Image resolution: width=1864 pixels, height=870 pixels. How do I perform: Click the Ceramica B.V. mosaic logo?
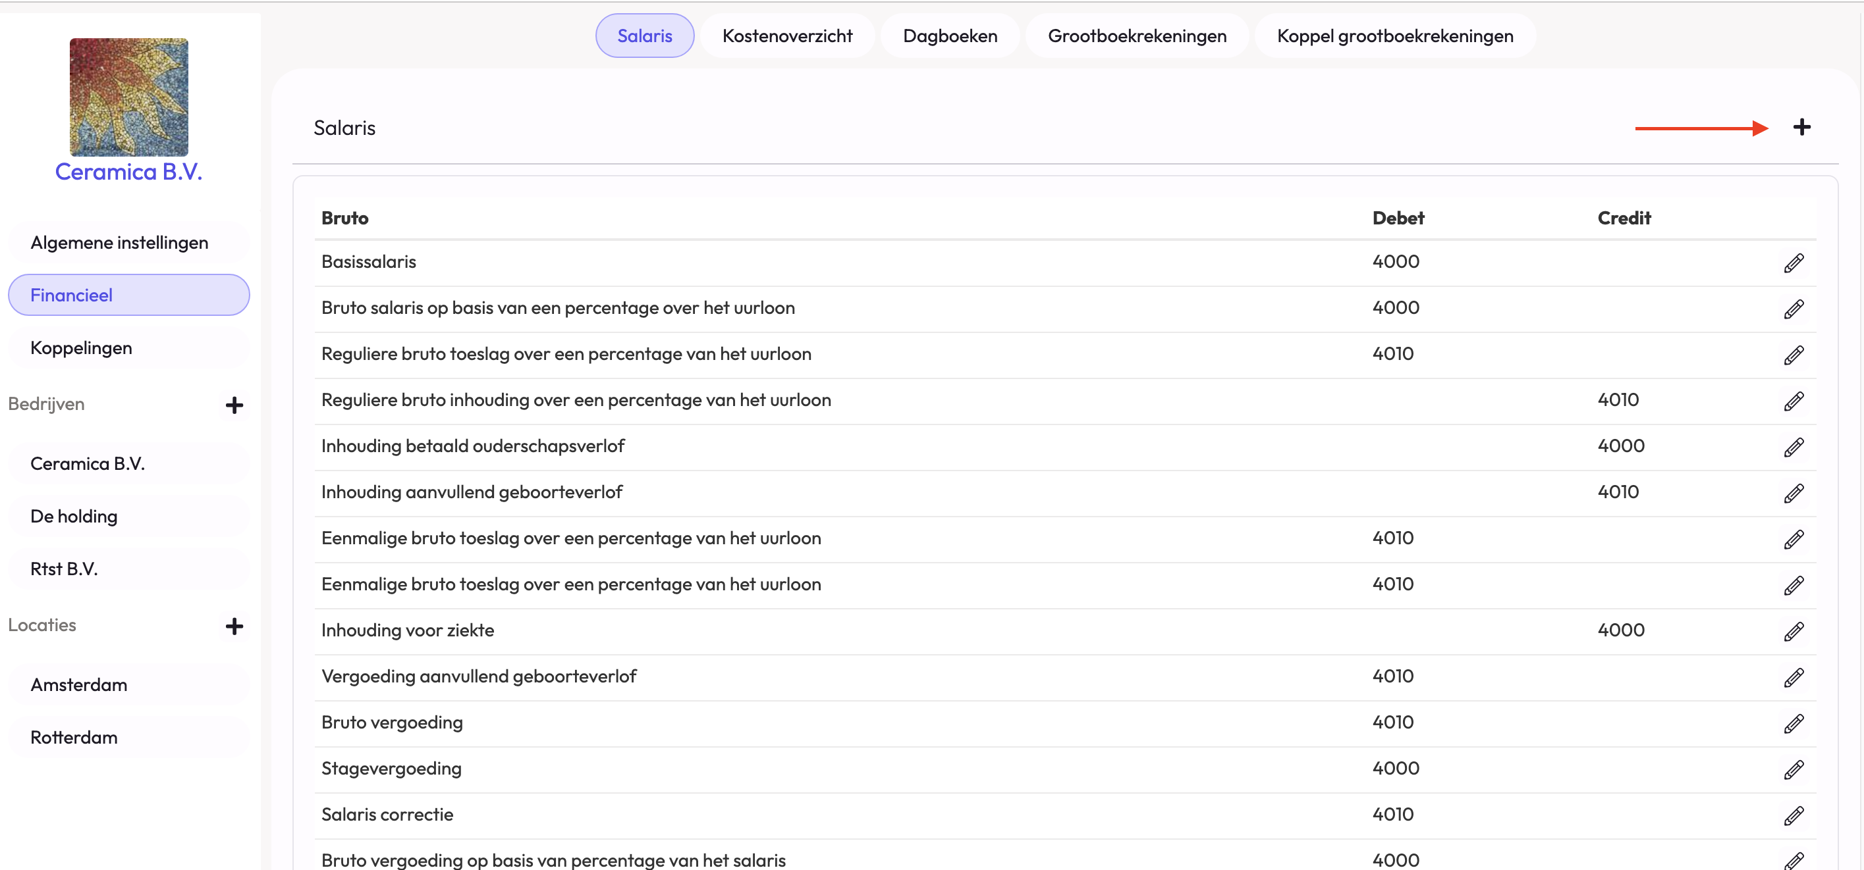pos(129,97)
